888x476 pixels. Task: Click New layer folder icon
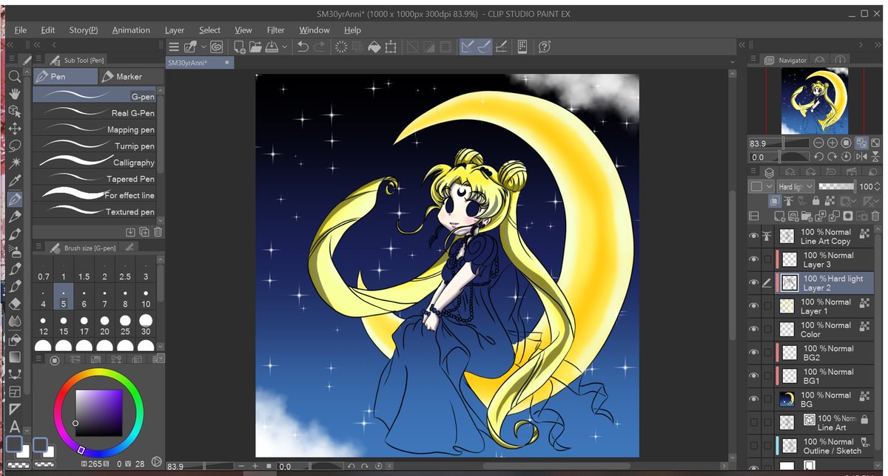(807, 216)
